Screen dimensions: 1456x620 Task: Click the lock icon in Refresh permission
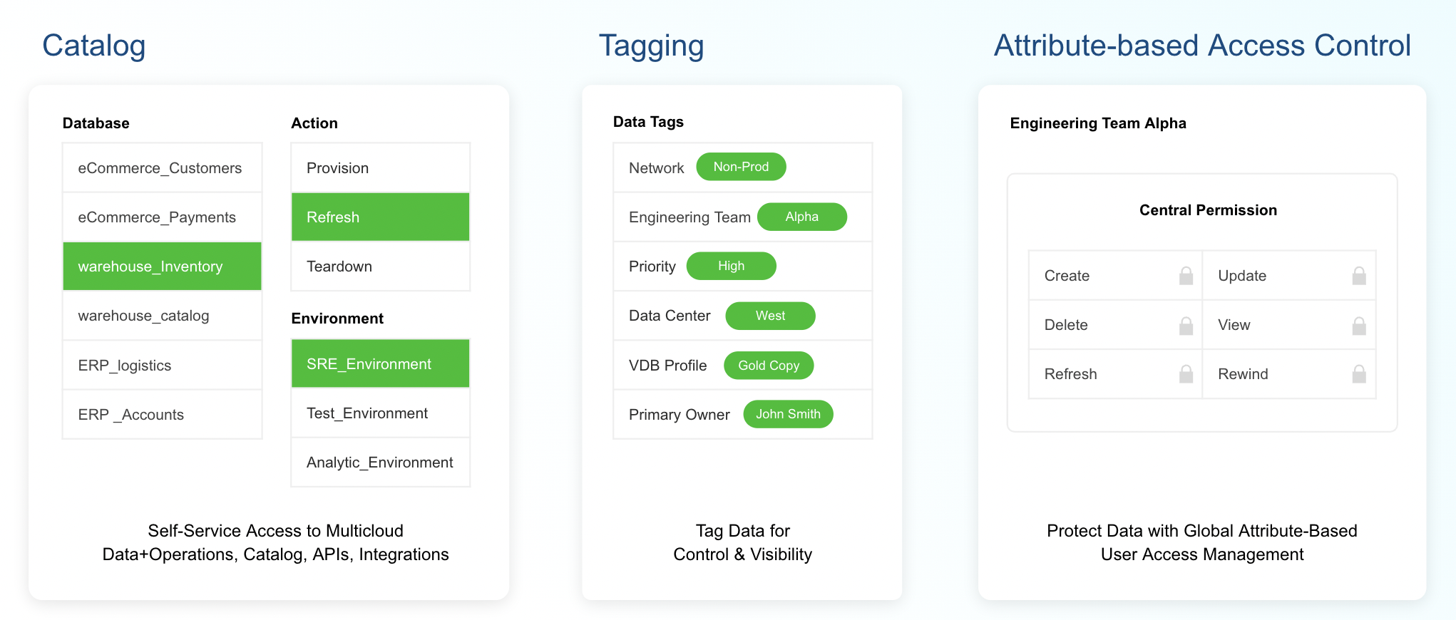(1186, 374)
